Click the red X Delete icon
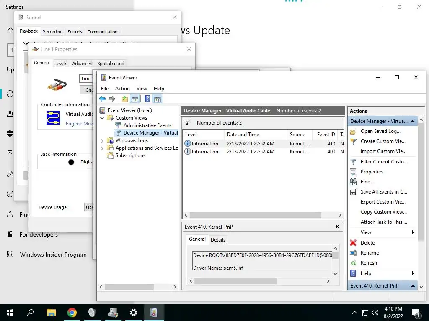429x321 pixels. 353,243
